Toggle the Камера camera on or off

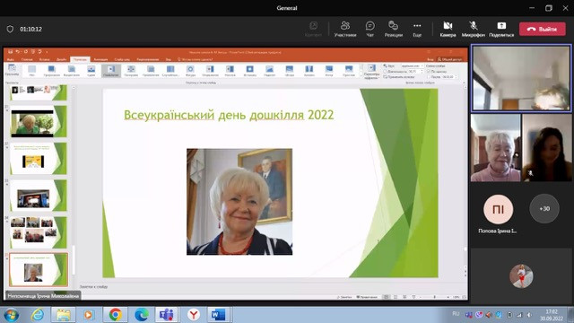click(448, 29)
